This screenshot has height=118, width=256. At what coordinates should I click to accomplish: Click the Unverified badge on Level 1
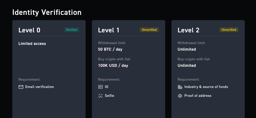click(x=149, y=30)
